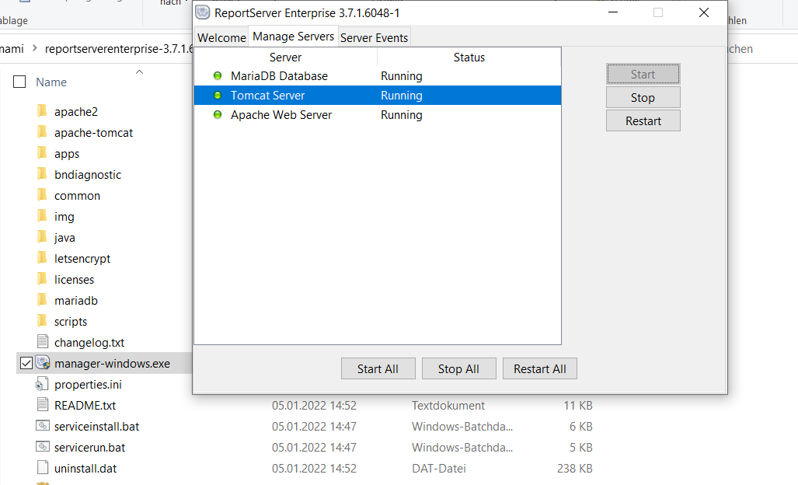Select the bndiagnostic folder name
The width and height of the screenshot is (798, 485).
point(88,175)
